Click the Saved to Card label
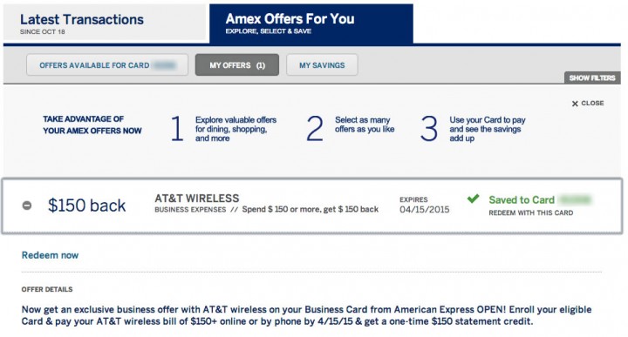Image resolution: width=628 pixels, height=337 pixels. click(522, 200)
